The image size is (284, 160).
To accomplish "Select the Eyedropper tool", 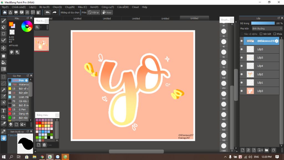I will point(3,131).
